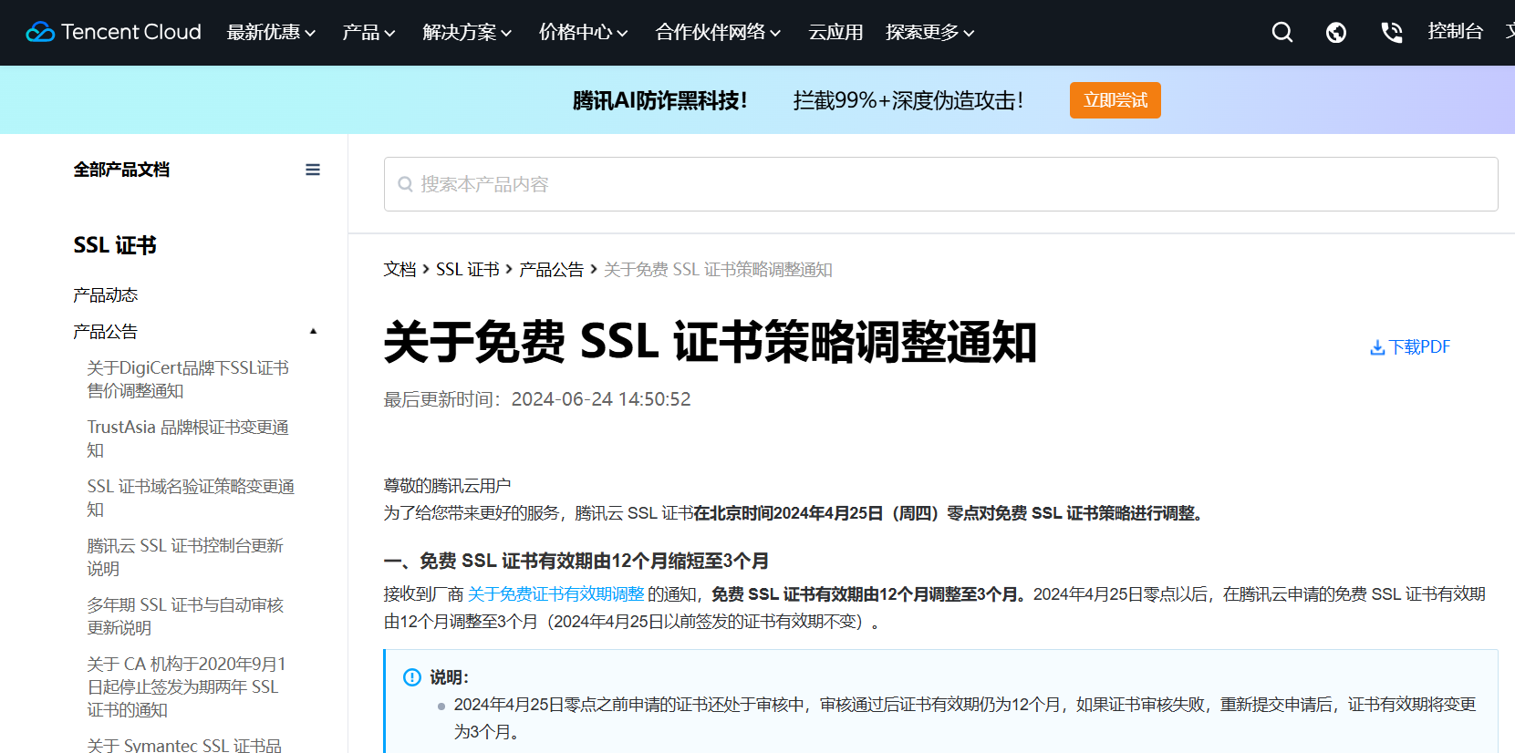The width and height of the screenshot is (1515, 753).
Task: Click the page title 关于免费 SSL 证书策略调整通知
Action: coord(711,343)
